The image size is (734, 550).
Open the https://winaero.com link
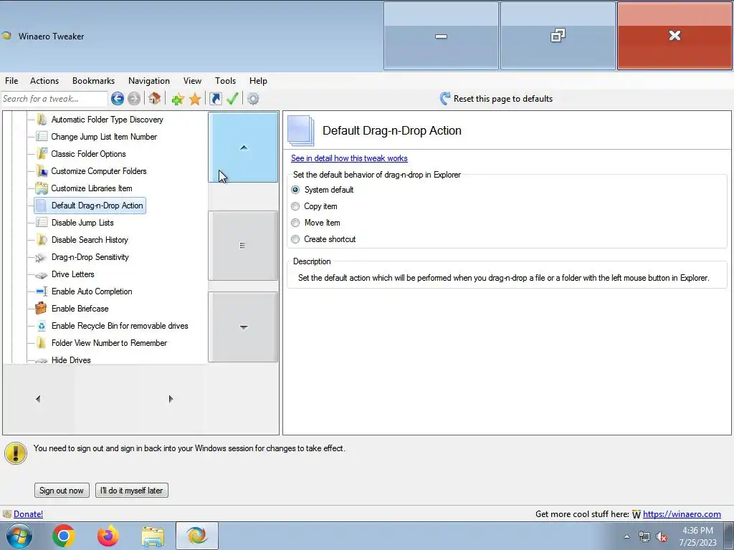coord(682,514)
